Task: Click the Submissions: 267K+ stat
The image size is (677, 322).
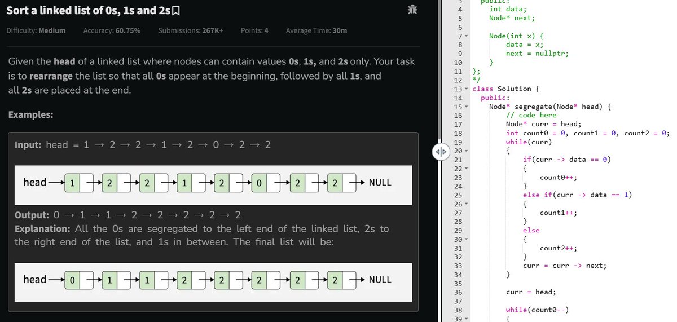Action: (191, 30)
